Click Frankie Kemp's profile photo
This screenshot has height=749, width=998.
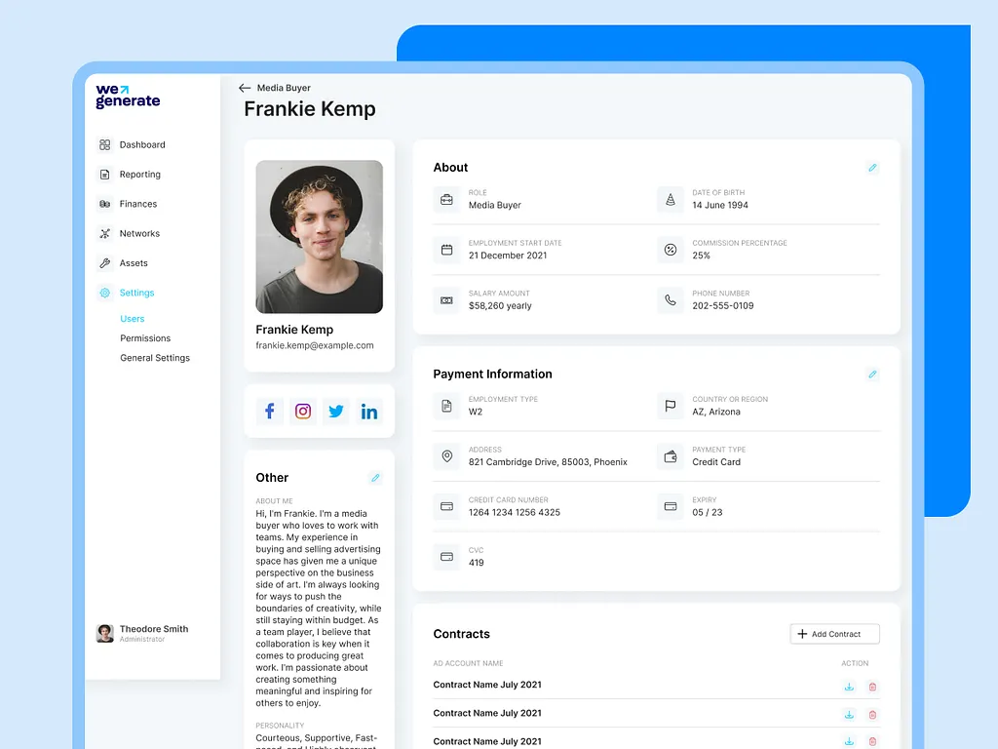coord(319,236)
